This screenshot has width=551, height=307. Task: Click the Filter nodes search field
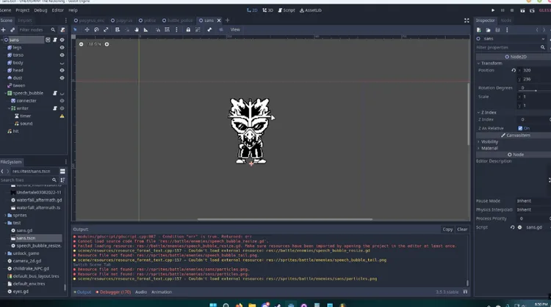(37, 30)
